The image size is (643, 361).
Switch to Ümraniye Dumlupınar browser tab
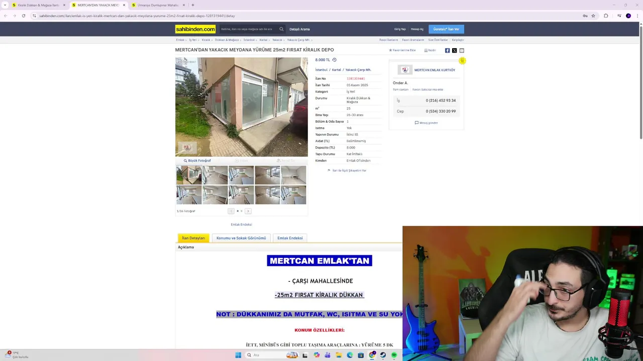pyautogui.click(x=158, y=5)
